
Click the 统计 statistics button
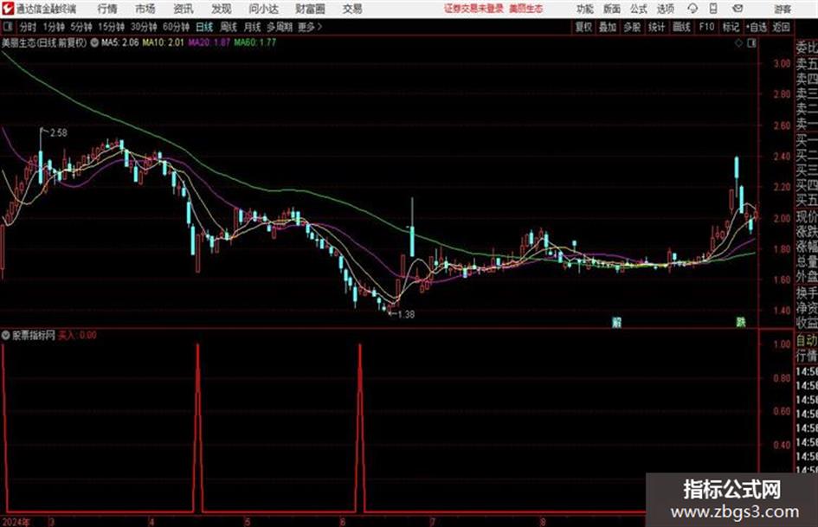pos(657,27)
